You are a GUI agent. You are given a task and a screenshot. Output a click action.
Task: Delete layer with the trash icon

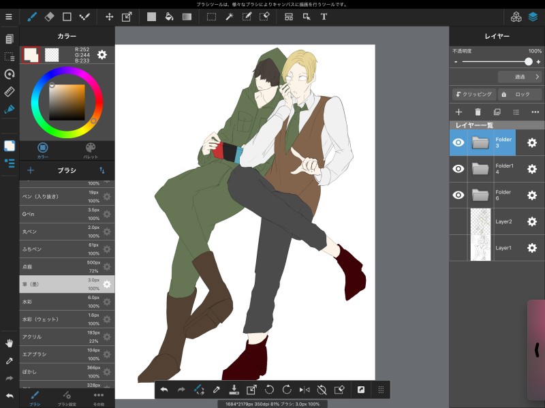pyautogui.click(x=478, y=112)
